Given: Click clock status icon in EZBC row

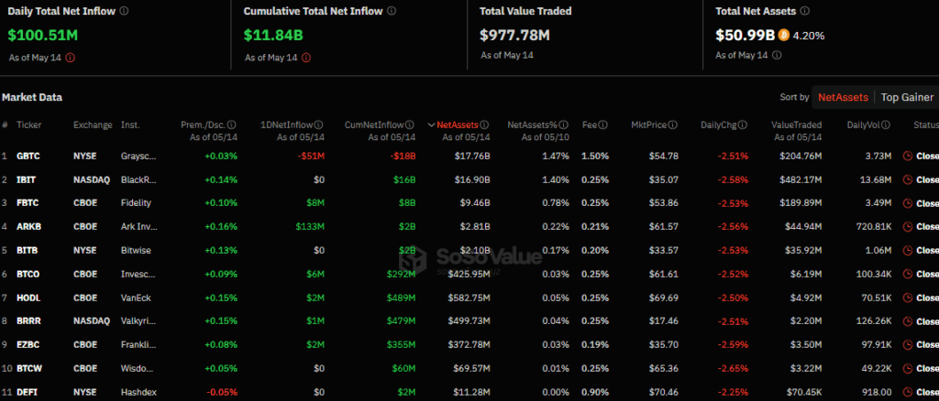Looking at the screenshot, I should coord(908,345).
